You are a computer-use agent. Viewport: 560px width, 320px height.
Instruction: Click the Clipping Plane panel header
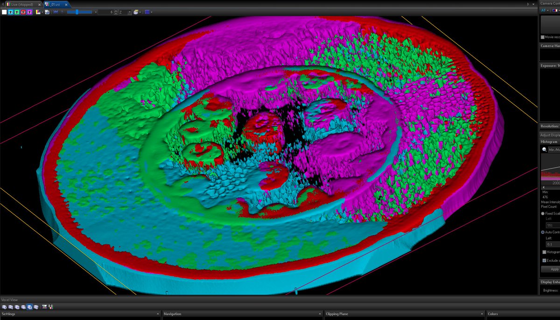pyautogui.click(x=405, y=314)
